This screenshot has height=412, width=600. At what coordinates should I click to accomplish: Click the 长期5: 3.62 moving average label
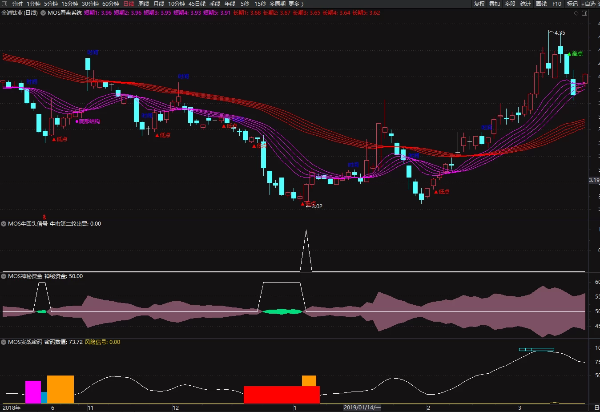point(366,13)
